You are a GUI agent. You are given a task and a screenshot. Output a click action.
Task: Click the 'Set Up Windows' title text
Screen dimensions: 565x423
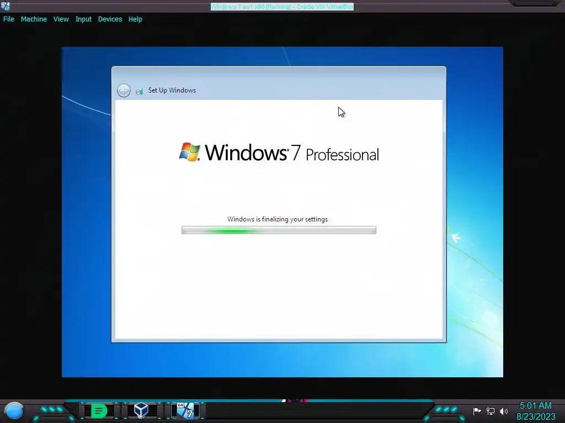(172, 90)
